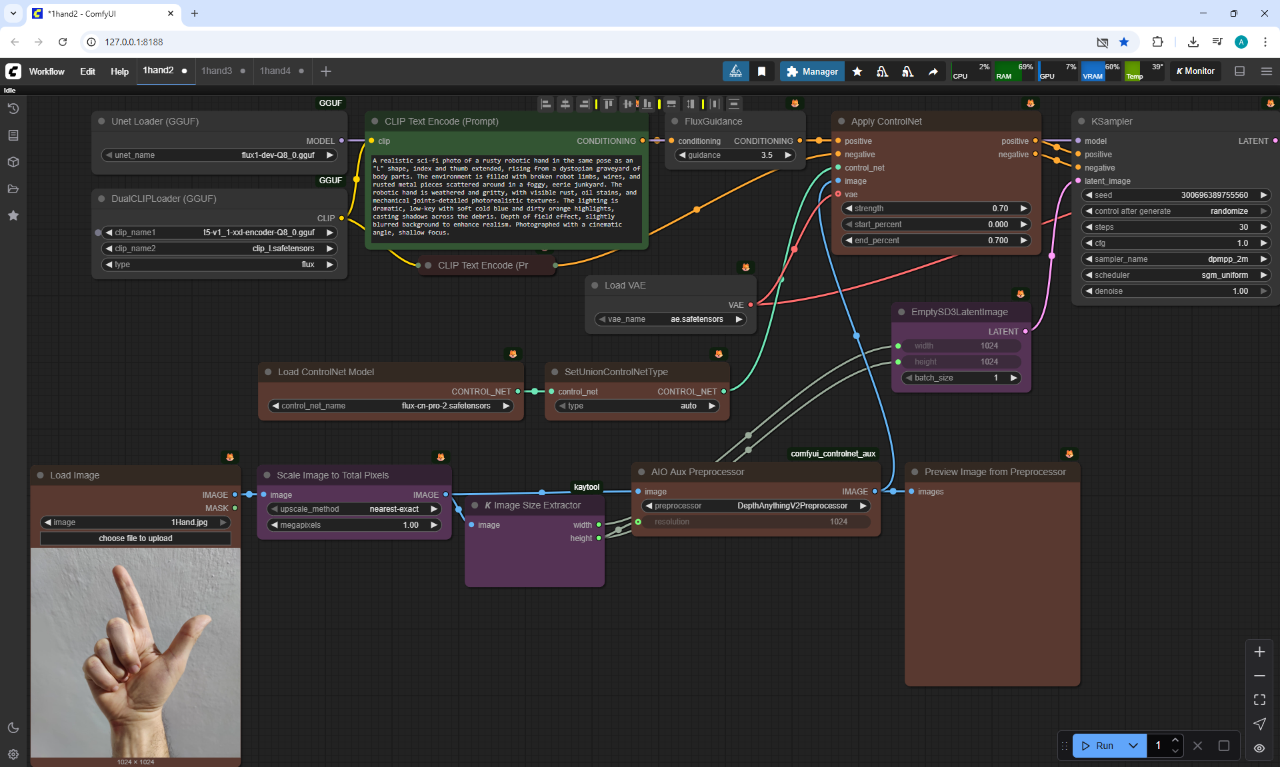Adjust the strength slider in Apply ControlNet
This screenshot has width=1280, height=767.
tap(935, 209)
